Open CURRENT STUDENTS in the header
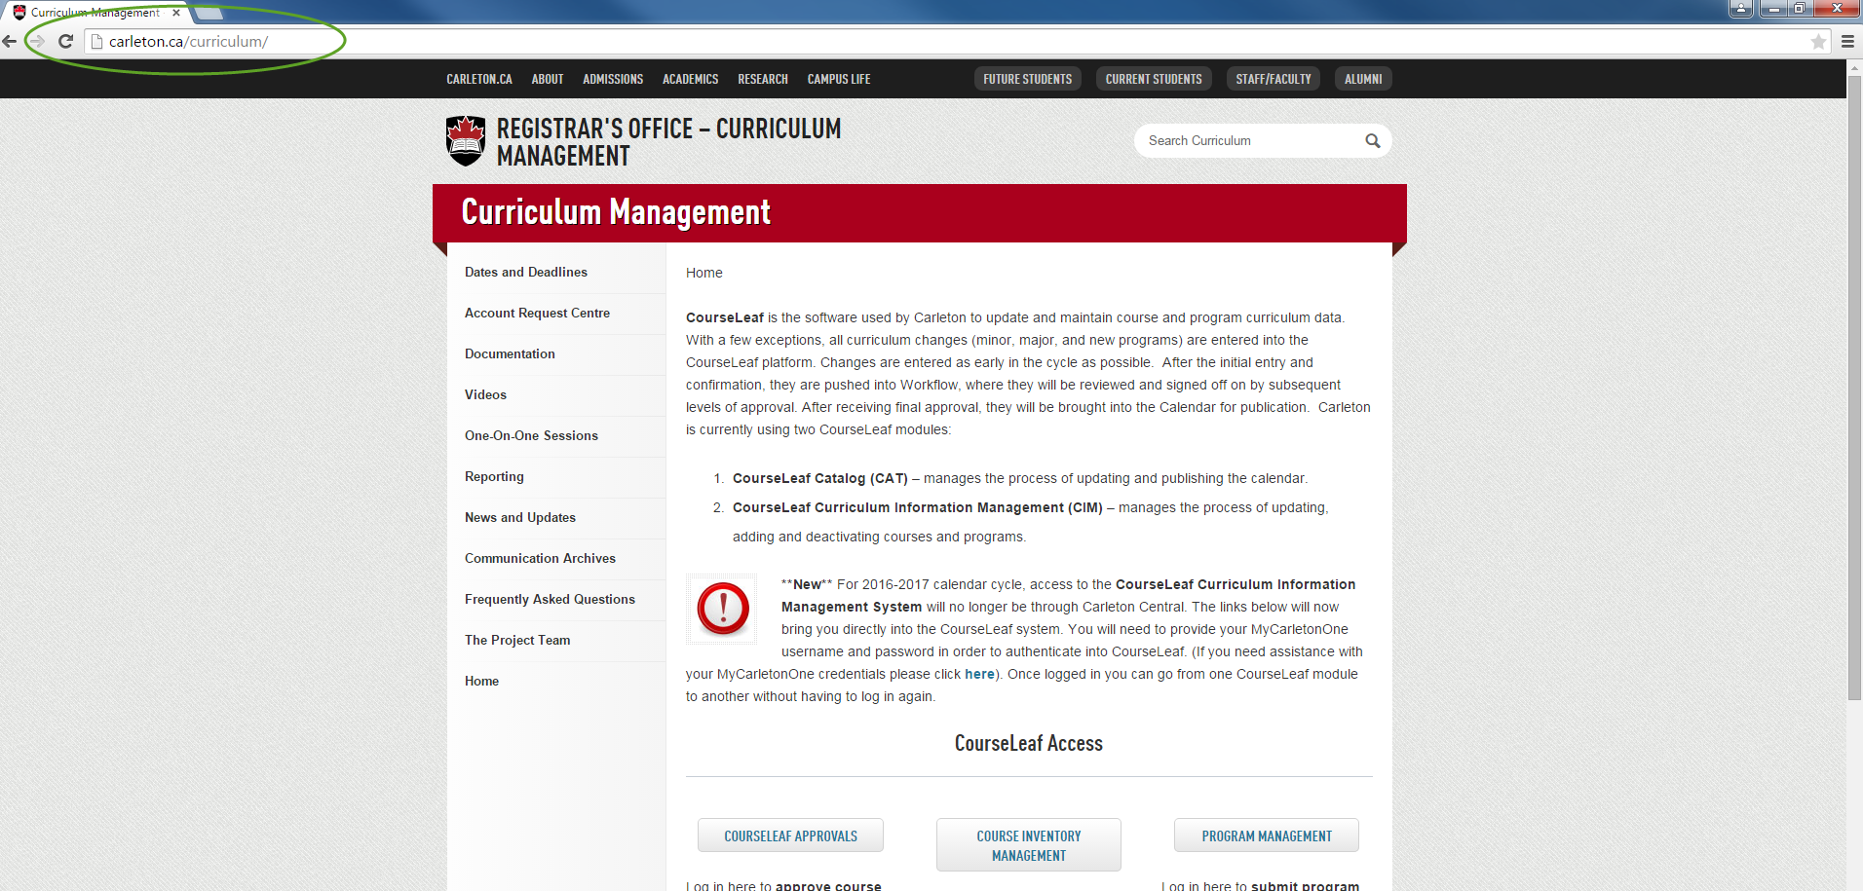The image size is (1863, 891). pos(1154,79)
